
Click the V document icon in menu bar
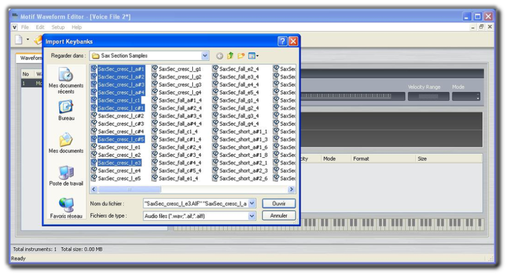click(15, 27)
